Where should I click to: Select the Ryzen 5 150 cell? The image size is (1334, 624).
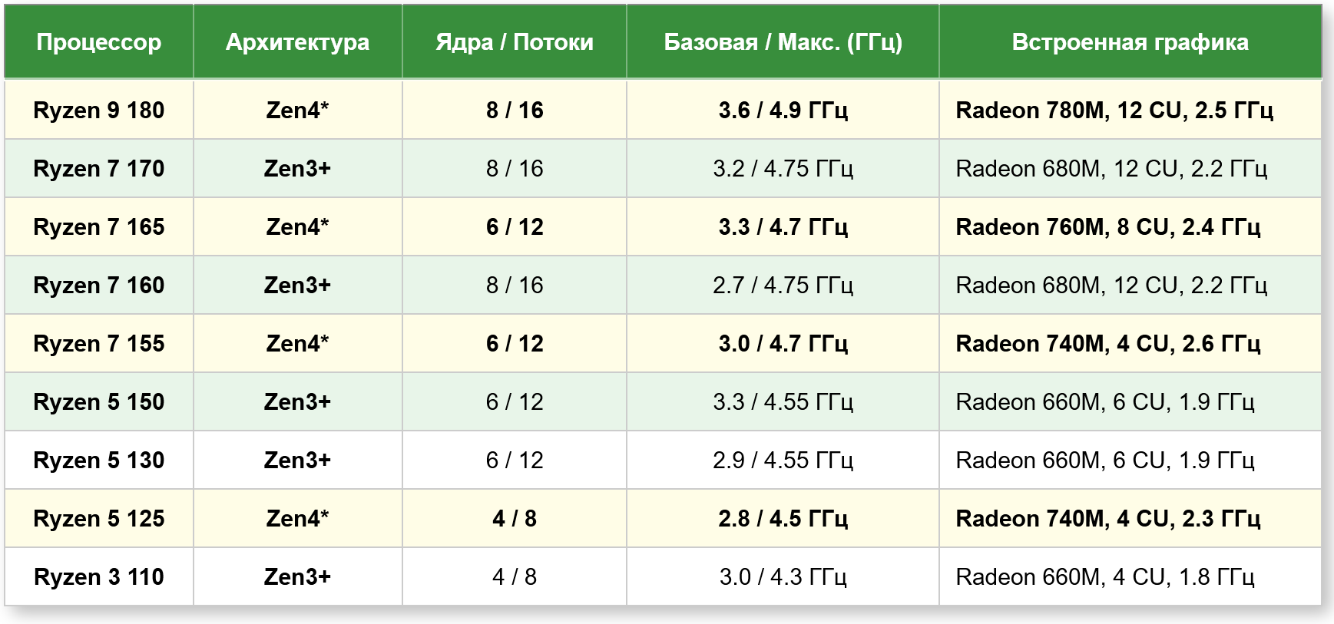pyautogui.click(x=99, y=401)
